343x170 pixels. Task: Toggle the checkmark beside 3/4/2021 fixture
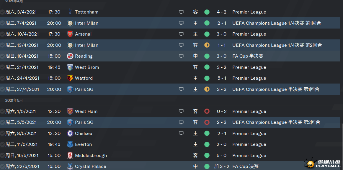[2, 12]
